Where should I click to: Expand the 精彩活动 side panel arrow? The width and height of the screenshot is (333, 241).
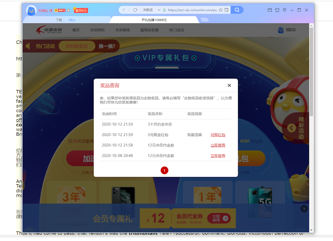(291, 128)
